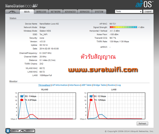This screenshot has height=134, width=159.
Task: Click the WLAN0 throughput graph
Action: click(x=47, y=106)
